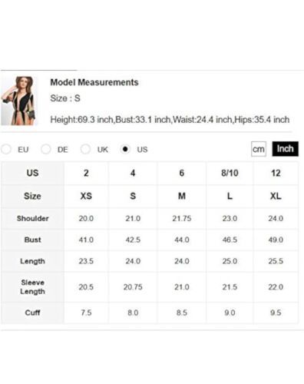The width and height of the screenshot is (304, 384).
Task: Select the EU size radio button
Action: (x=6, y=149)
